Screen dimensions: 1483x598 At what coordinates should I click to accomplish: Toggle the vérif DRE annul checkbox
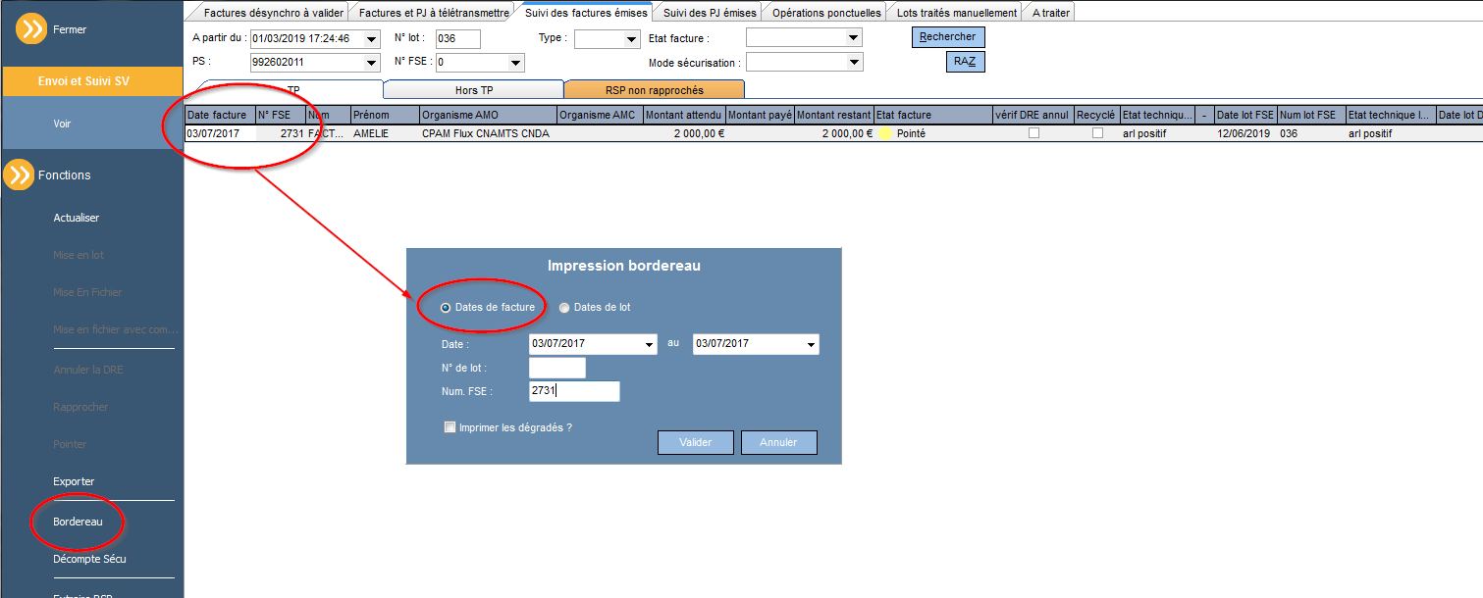click(1033, 133)
